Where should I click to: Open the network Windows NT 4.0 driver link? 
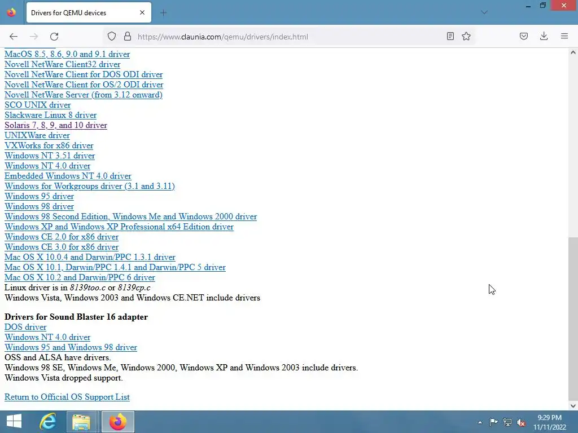[x=47, y=166]
